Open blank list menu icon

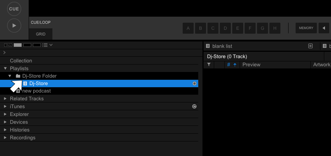(310, 46)
